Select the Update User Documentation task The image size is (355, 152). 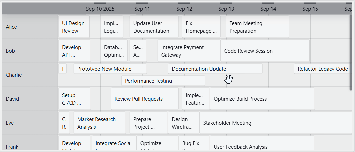154,27
